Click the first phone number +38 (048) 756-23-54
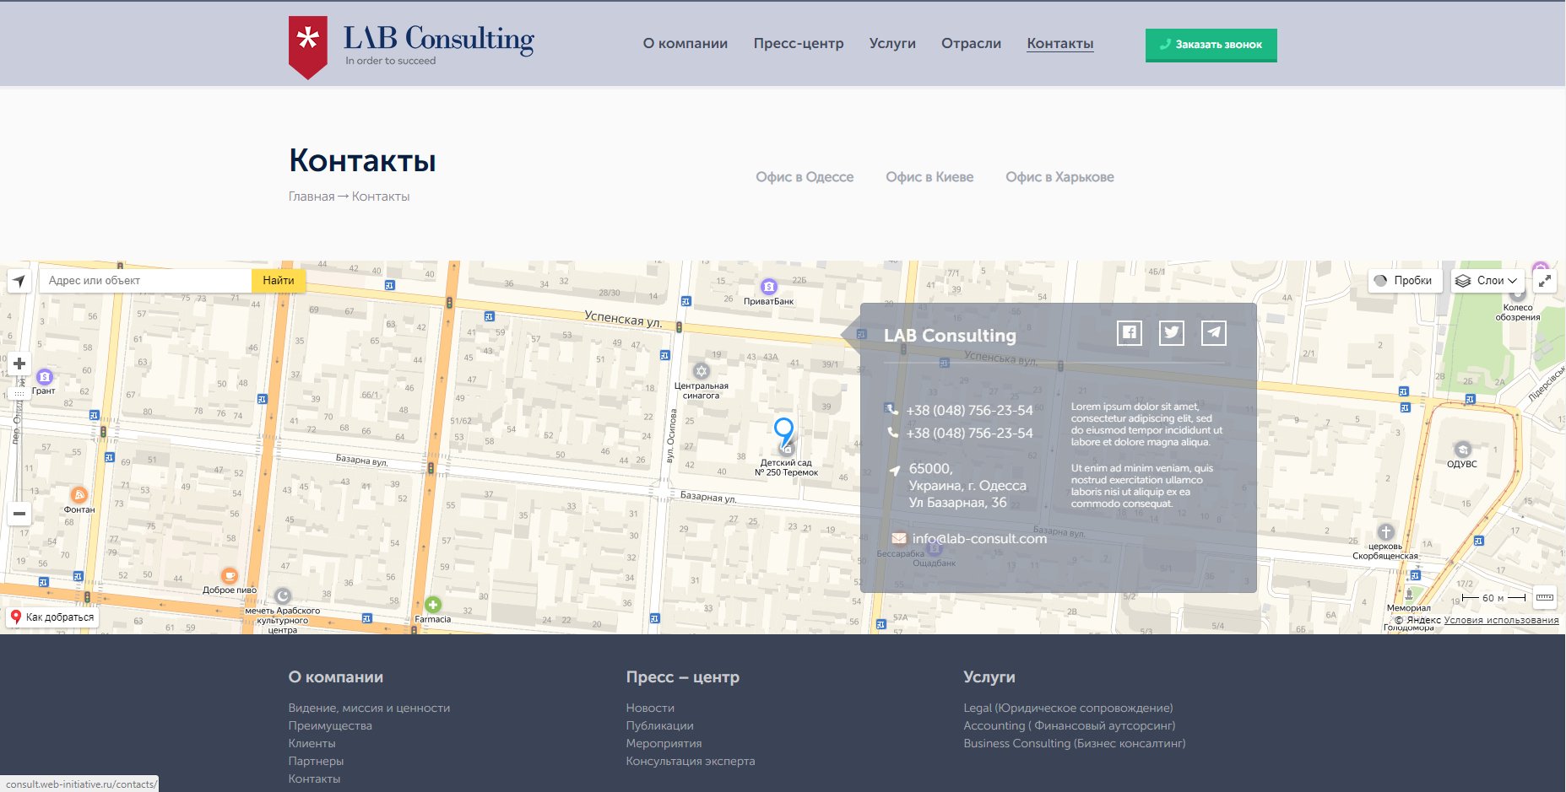 970,410
